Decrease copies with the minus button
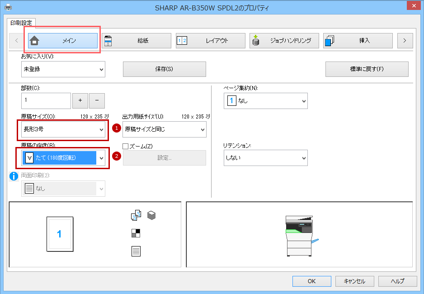 pos(97,100)
